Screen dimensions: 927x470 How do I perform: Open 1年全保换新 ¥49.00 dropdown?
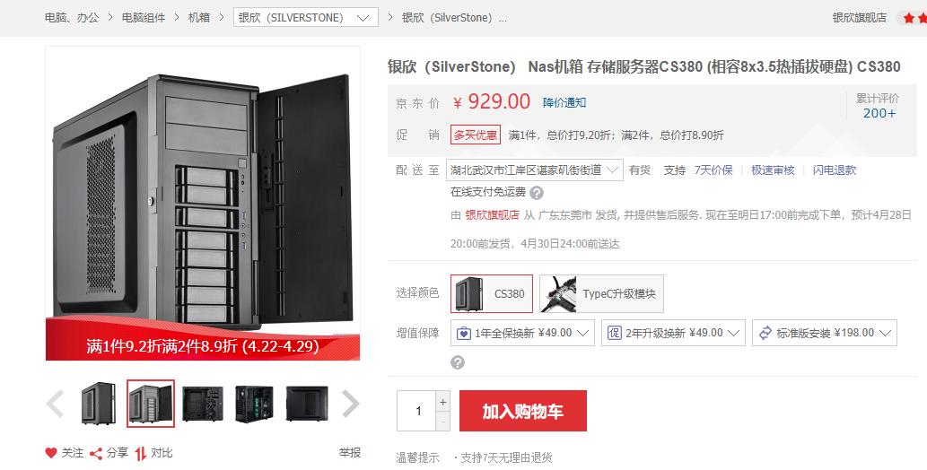coord(522,333)
